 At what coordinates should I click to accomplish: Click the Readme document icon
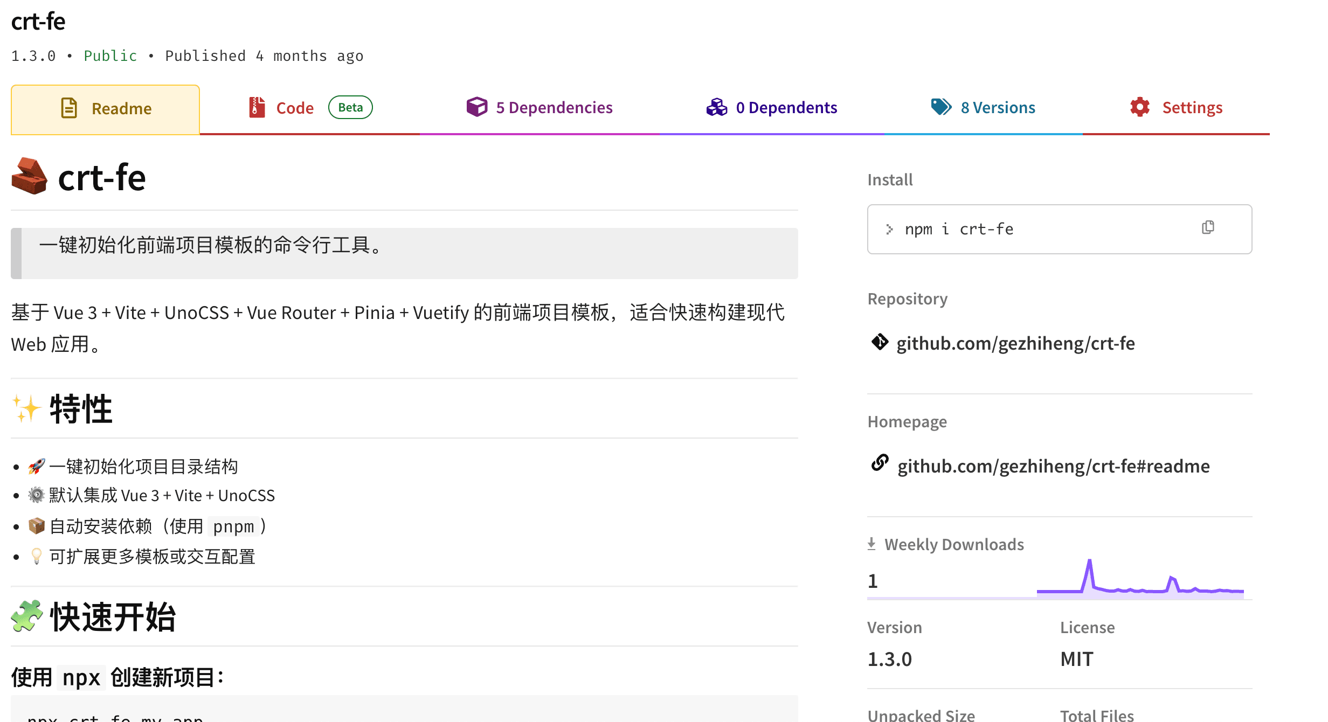[x=69, y=108]
